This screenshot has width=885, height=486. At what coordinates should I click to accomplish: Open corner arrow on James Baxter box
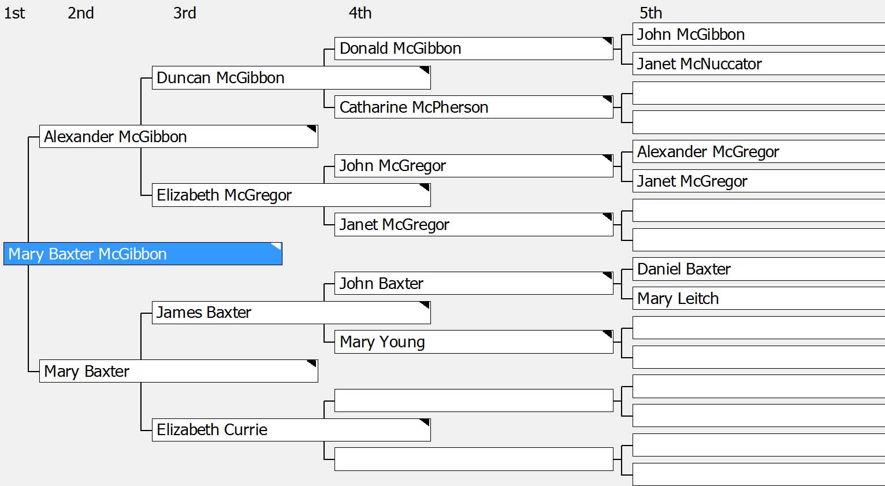click(425, 305)
